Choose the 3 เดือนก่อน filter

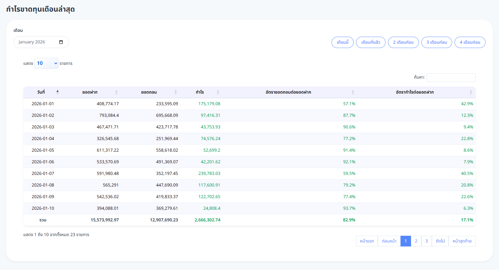pyautogui.click(x=436, y=42)
